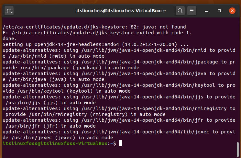The width and height of the screenshot is (241, 158).
Task: Click the /usr/bin/jexec (jexec) text
Action: point(43,138)
